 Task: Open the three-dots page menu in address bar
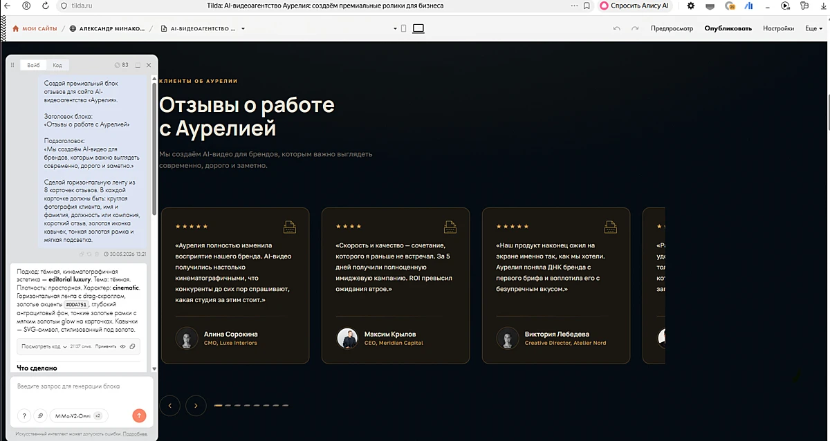click(x=573, y=6)
